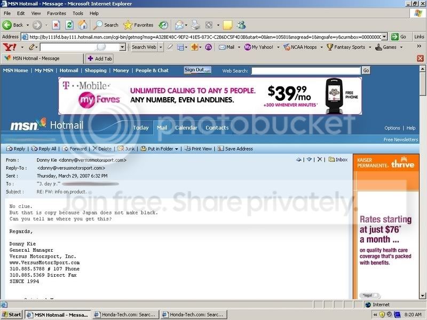The image size is (427, 320).
Task: Click into the MSN Web Search field
Action: [306, 70]
